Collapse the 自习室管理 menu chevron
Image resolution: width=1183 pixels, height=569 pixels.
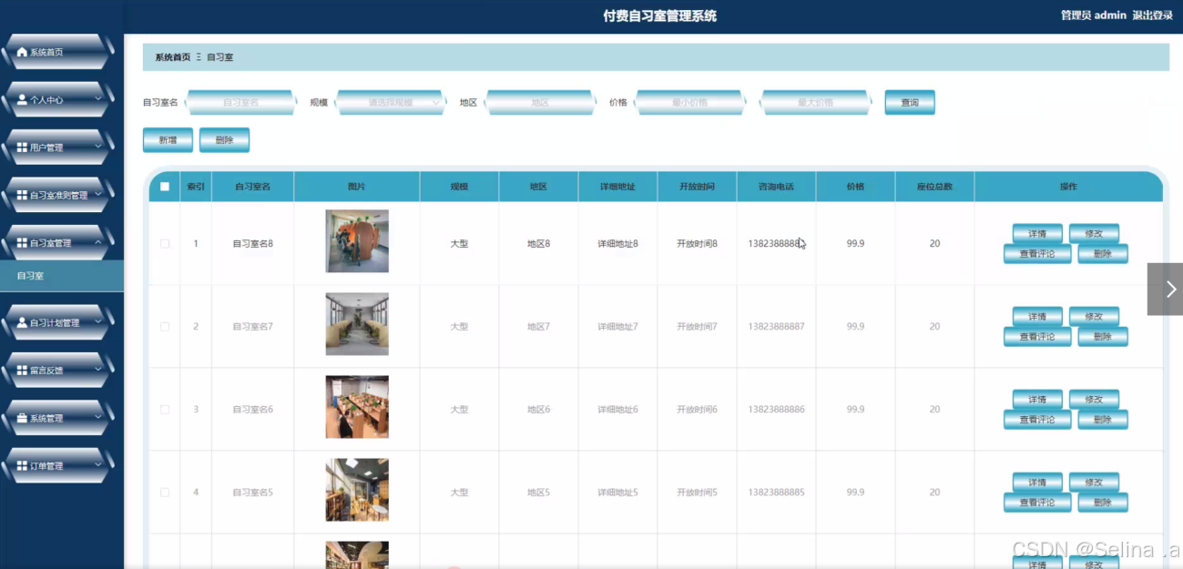coord(97,243)
